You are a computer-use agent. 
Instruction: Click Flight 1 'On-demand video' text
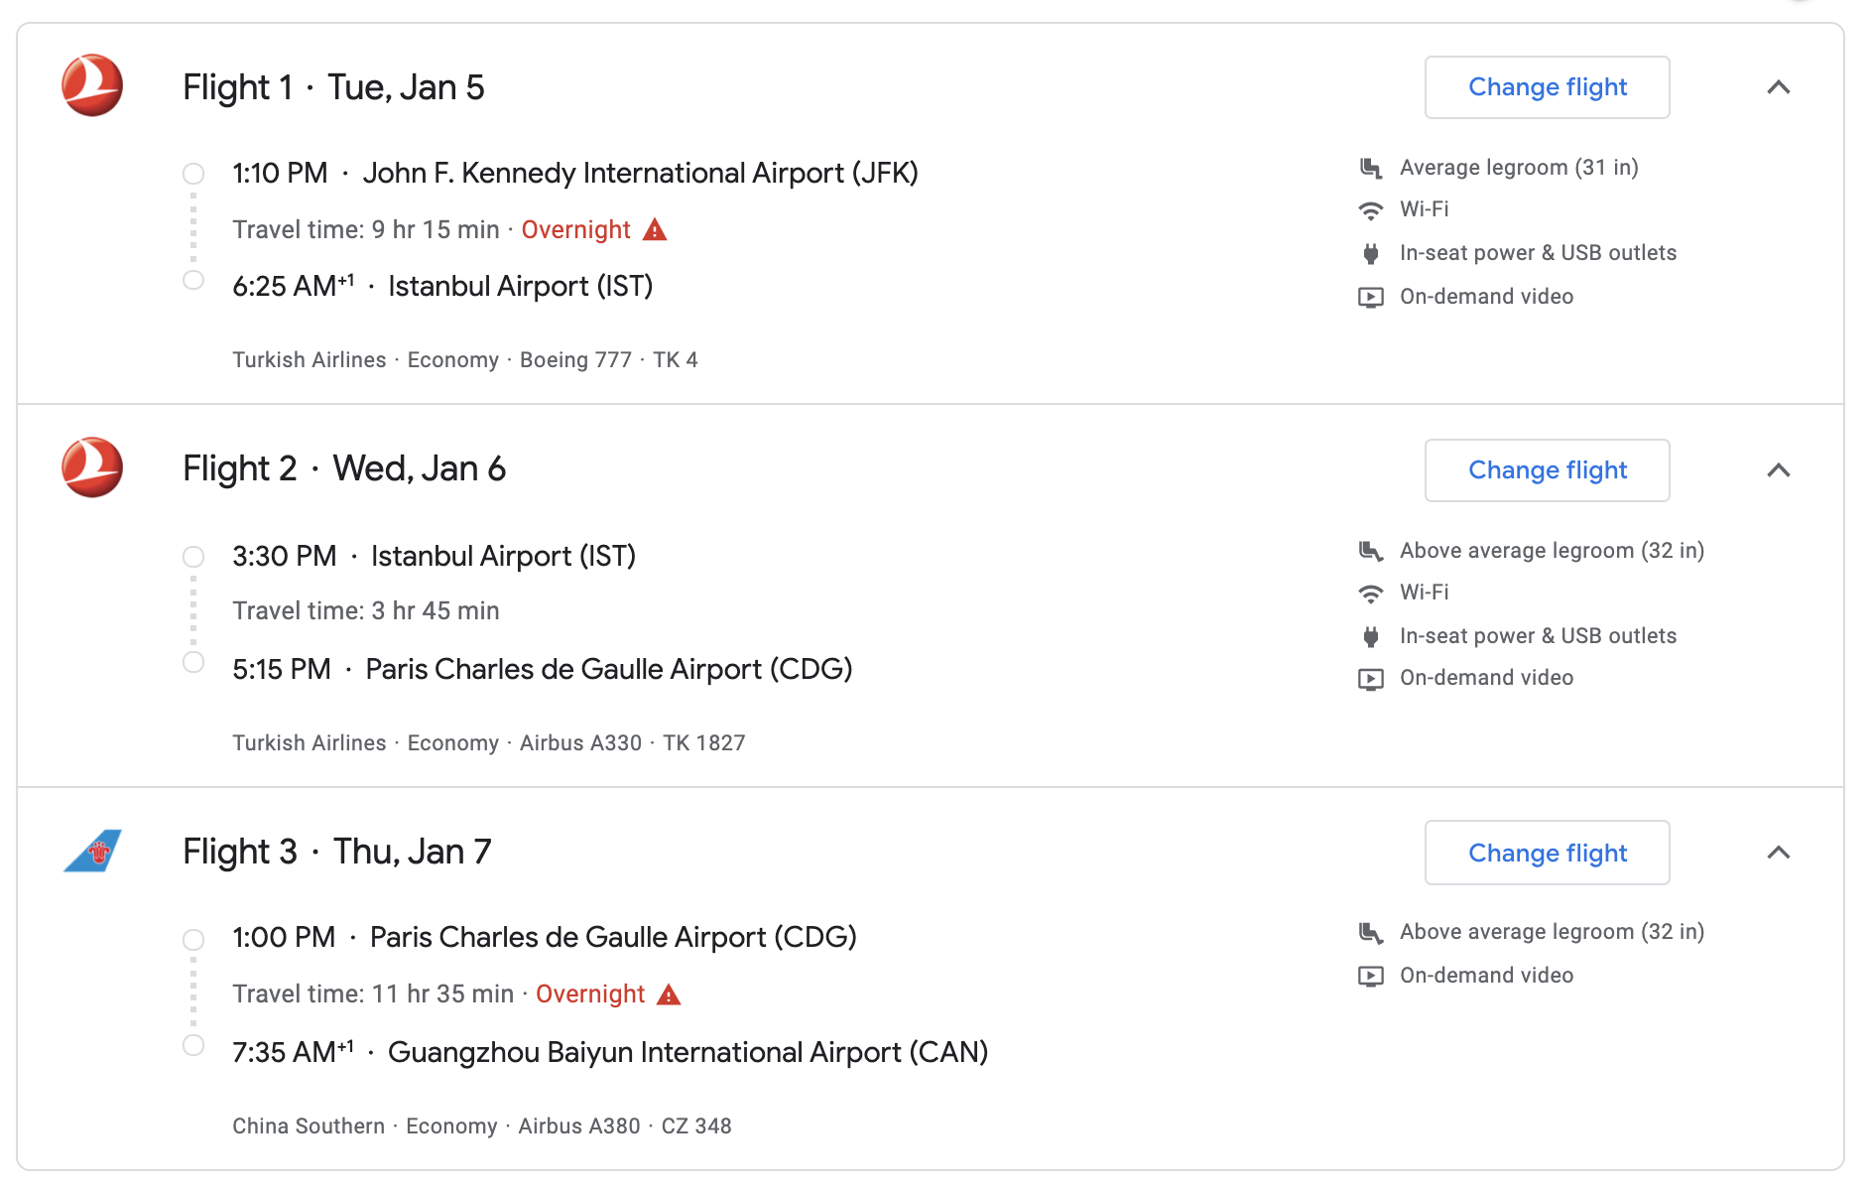click(1487, 297)
